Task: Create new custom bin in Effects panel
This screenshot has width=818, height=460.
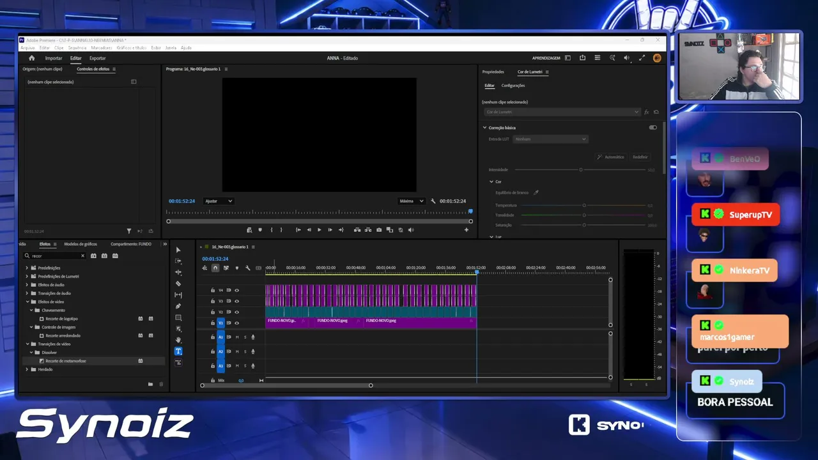Action: point(150,384)
